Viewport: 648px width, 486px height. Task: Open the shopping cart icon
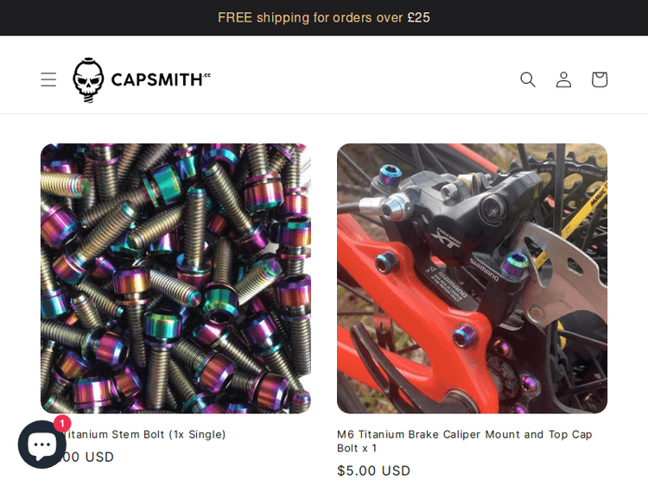coord(600,79)
